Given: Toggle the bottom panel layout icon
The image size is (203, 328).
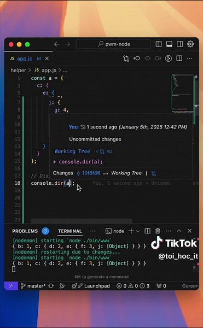Looking at the screenshot, I should click(x=169, y=44).
